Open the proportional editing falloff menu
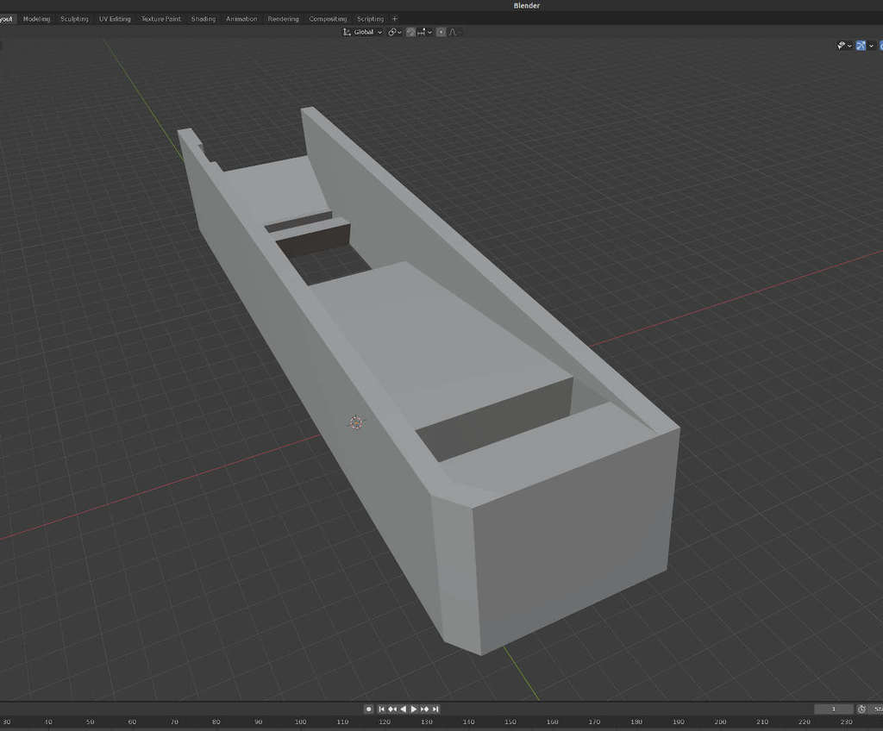 click(x=454, y=32)
